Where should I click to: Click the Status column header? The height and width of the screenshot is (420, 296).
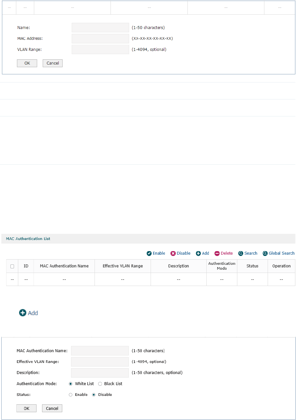tap(253, 266)
